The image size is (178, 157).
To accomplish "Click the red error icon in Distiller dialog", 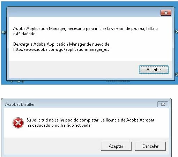I will point(18,123).
